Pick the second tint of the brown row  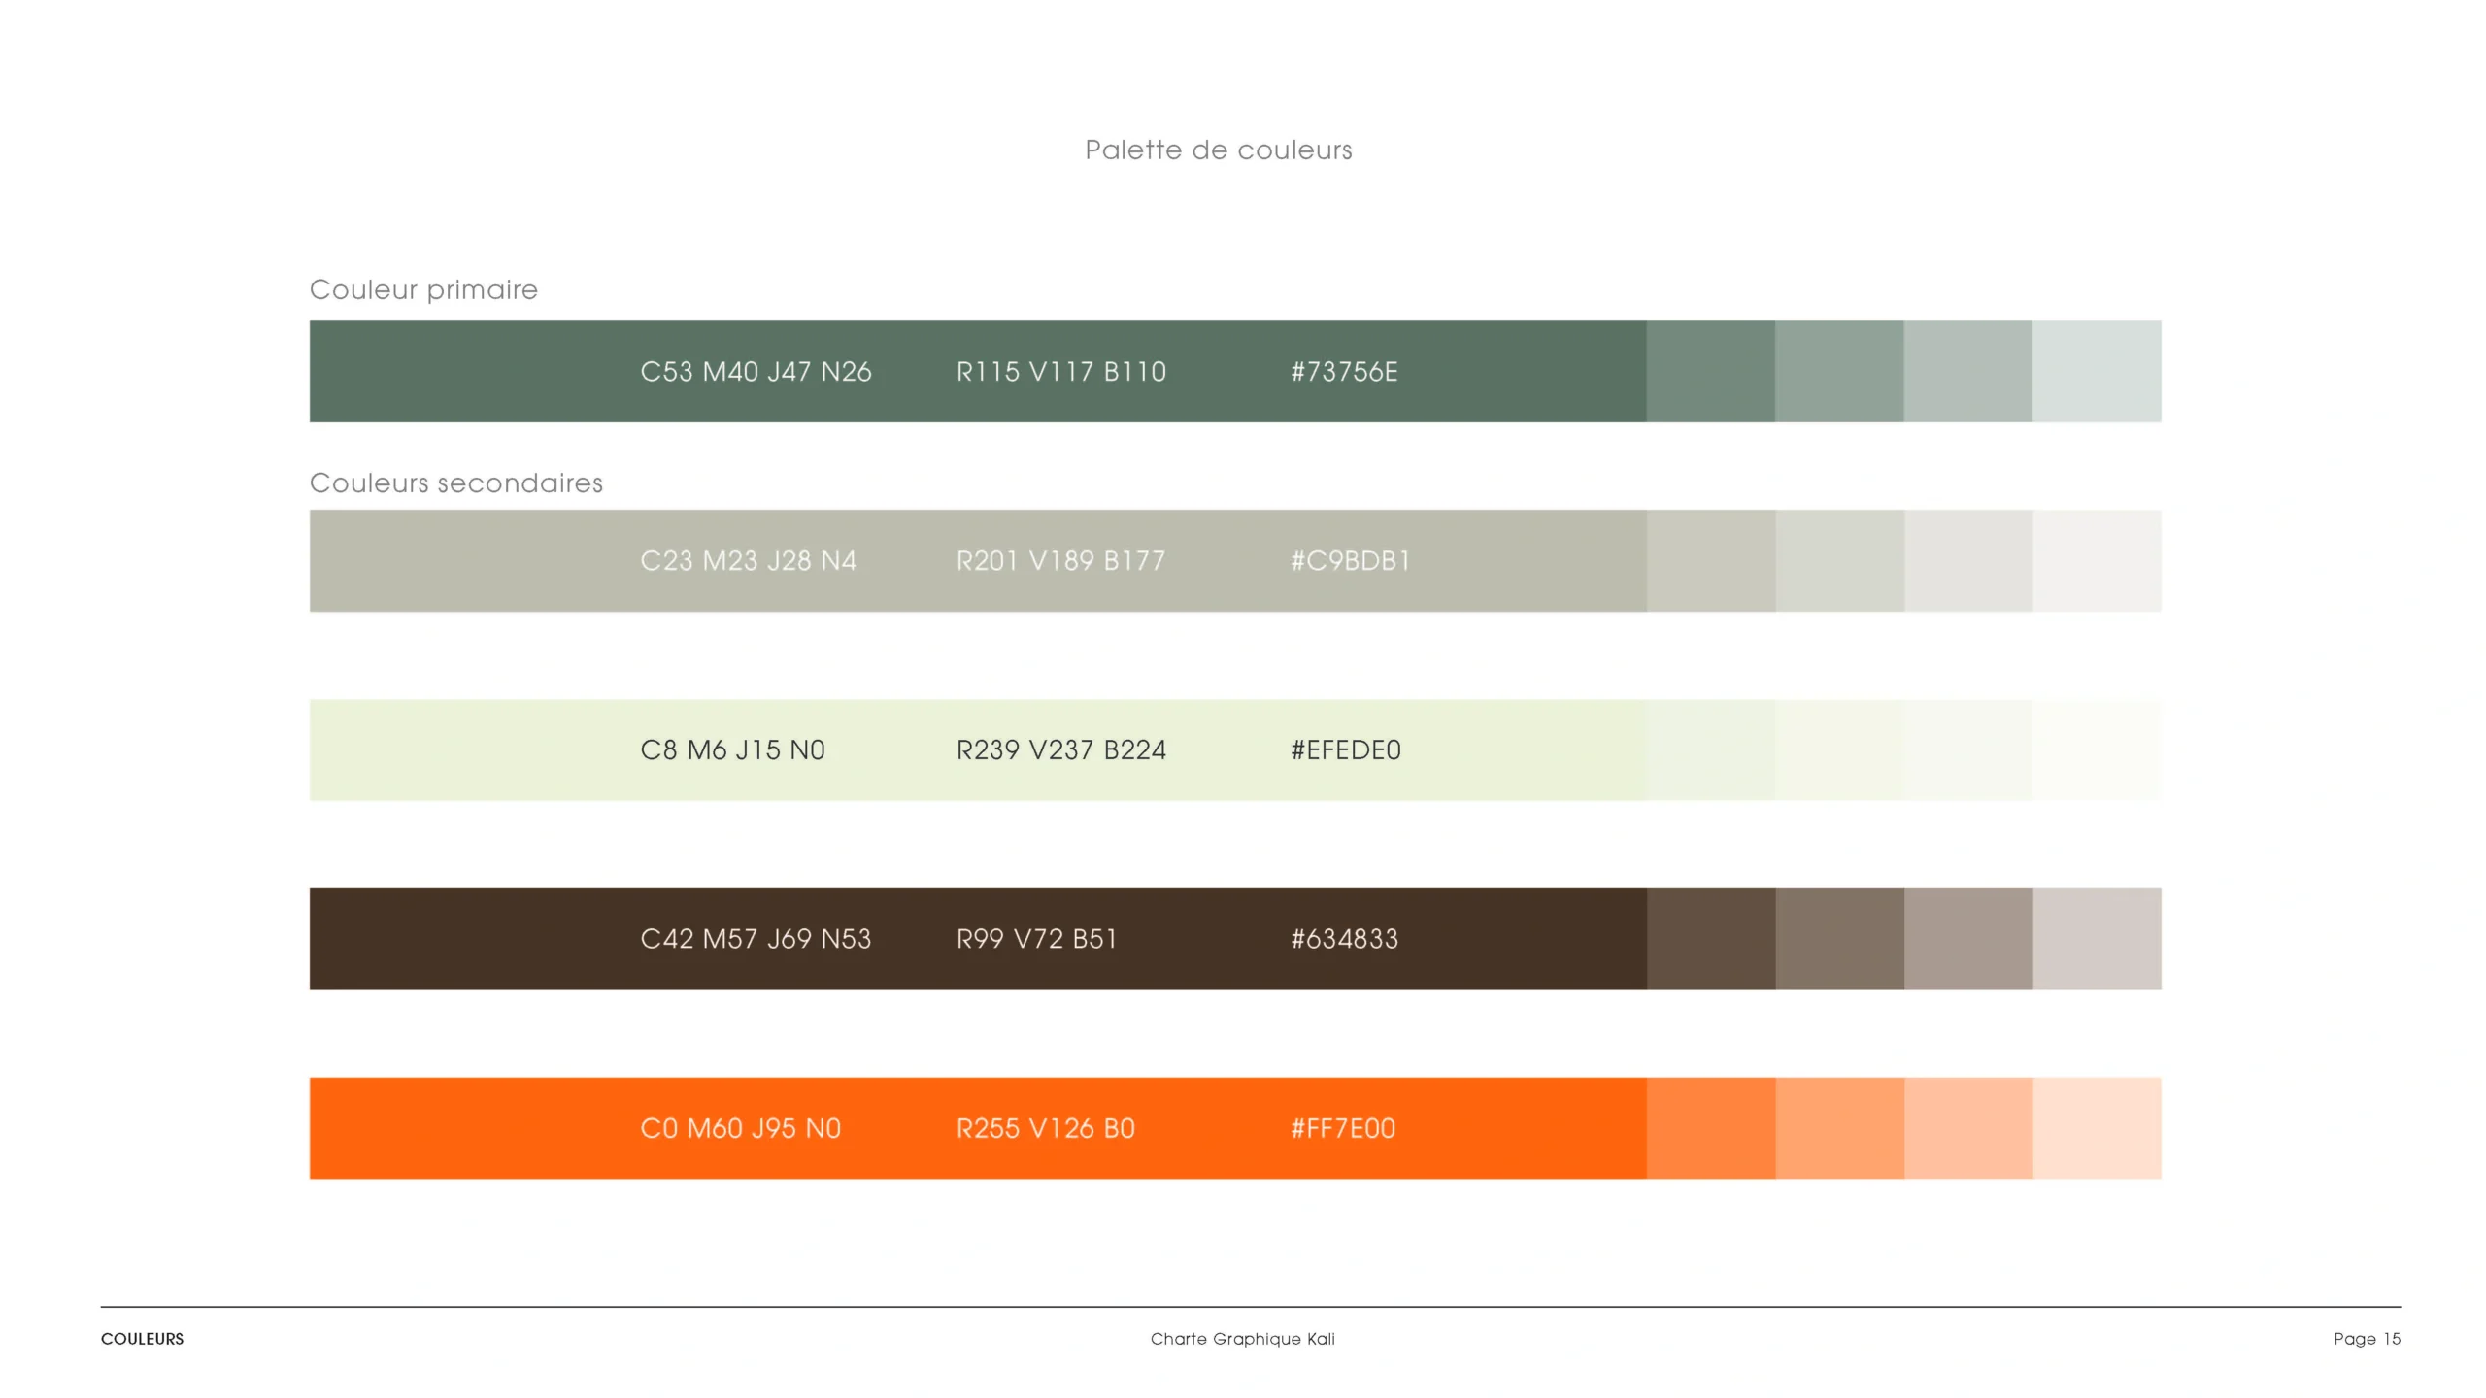[1839, 939]
